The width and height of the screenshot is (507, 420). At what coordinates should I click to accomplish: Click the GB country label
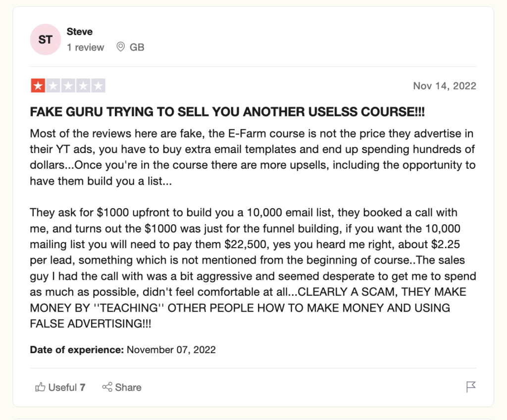[x=137, y=47]
